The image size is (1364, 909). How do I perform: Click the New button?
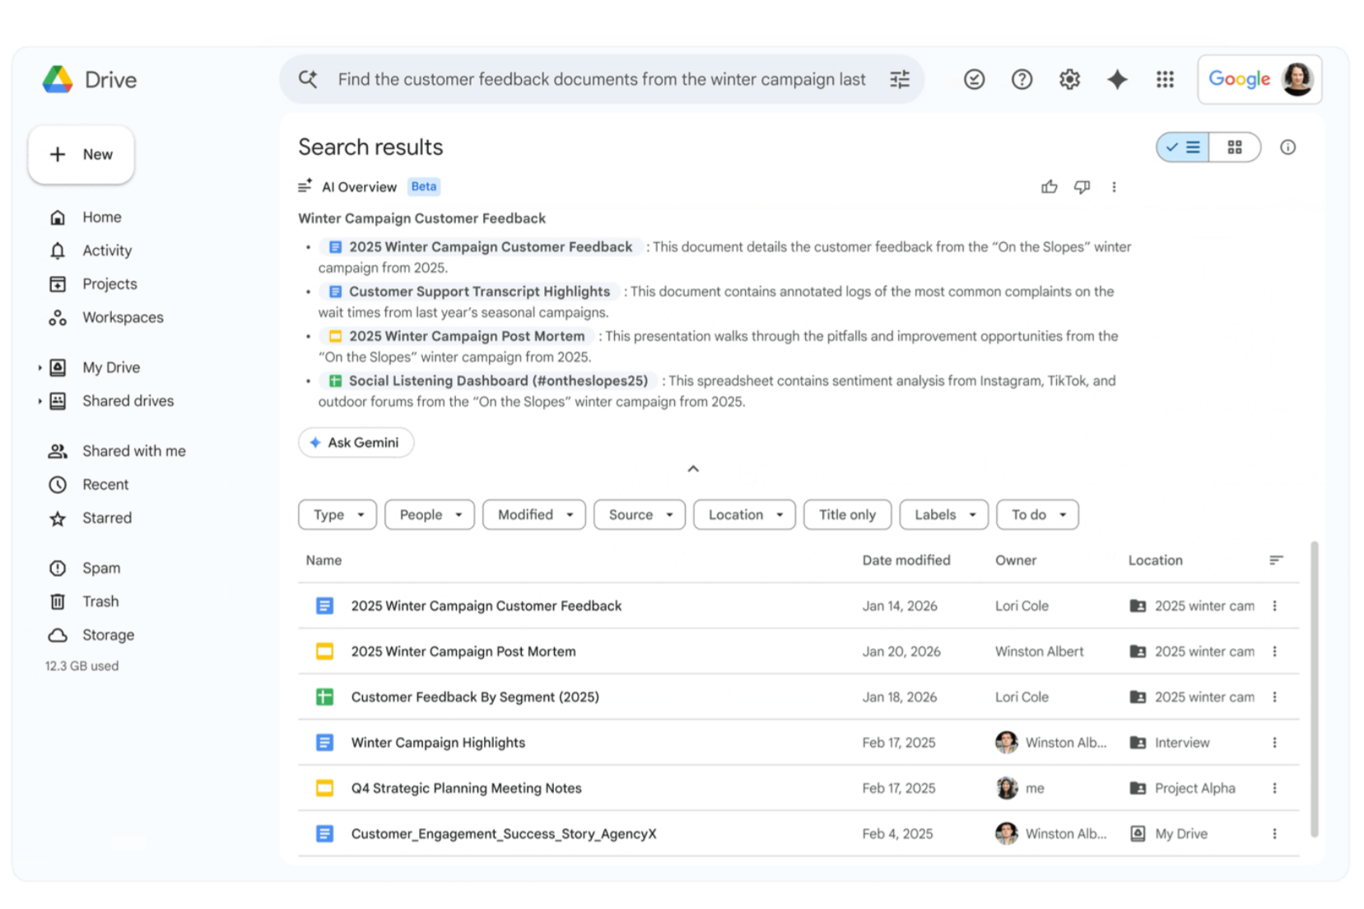[81, 155]
